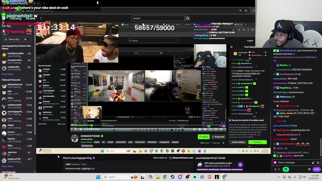Click the Kick Follow button for SHNAGGYHOSE
Image resolution: width=322 pixels, height=181 pixels.
click(x=204, y=137)
